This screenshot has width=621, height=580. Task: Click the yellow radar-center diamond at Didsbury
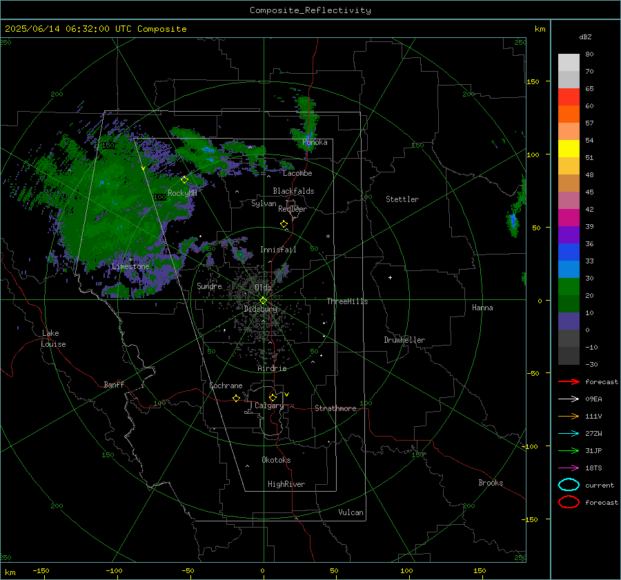(263, 301)
